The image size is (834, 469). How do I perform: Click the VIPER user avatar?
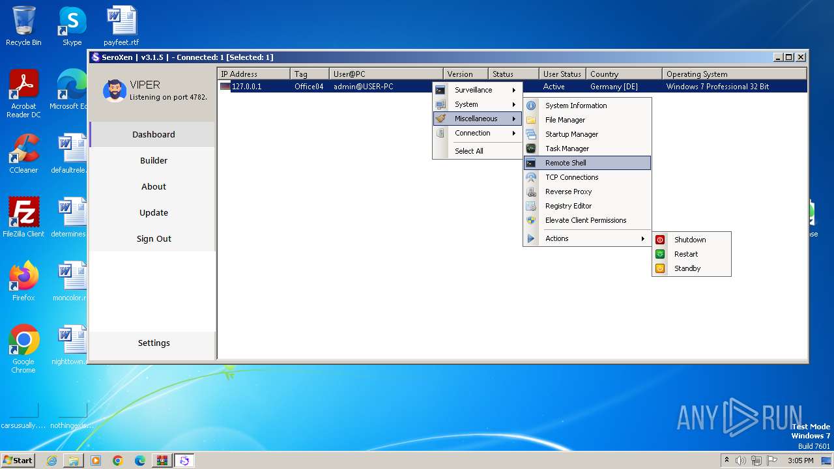115,91
